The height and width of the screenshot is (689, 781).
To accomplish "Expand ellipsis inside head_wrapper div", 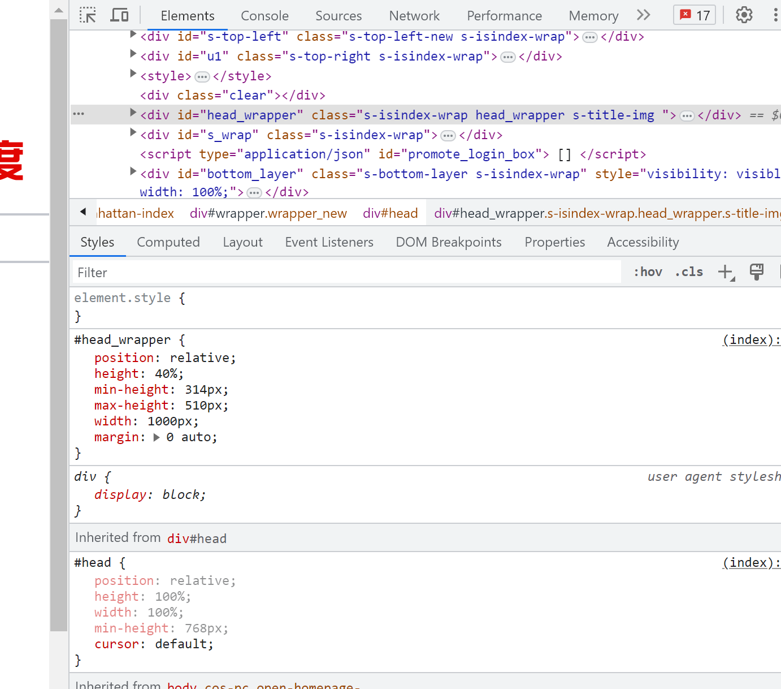I will pyautogui.click(x=687, y=116).
